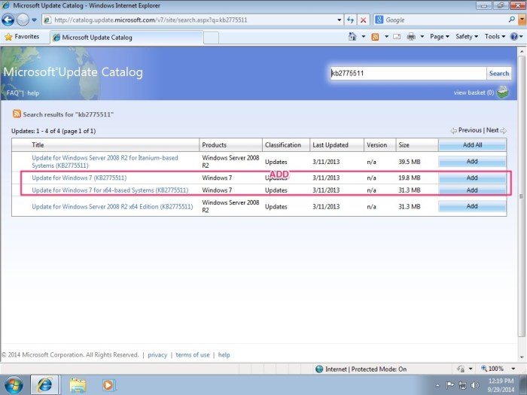Sort by the Title column header

[x=38, y=144]
